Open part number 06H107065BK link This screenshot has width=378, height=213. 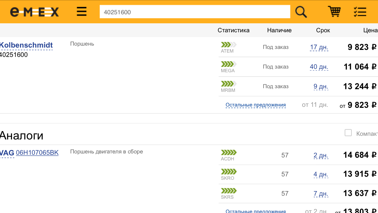[x=37, y=153]
